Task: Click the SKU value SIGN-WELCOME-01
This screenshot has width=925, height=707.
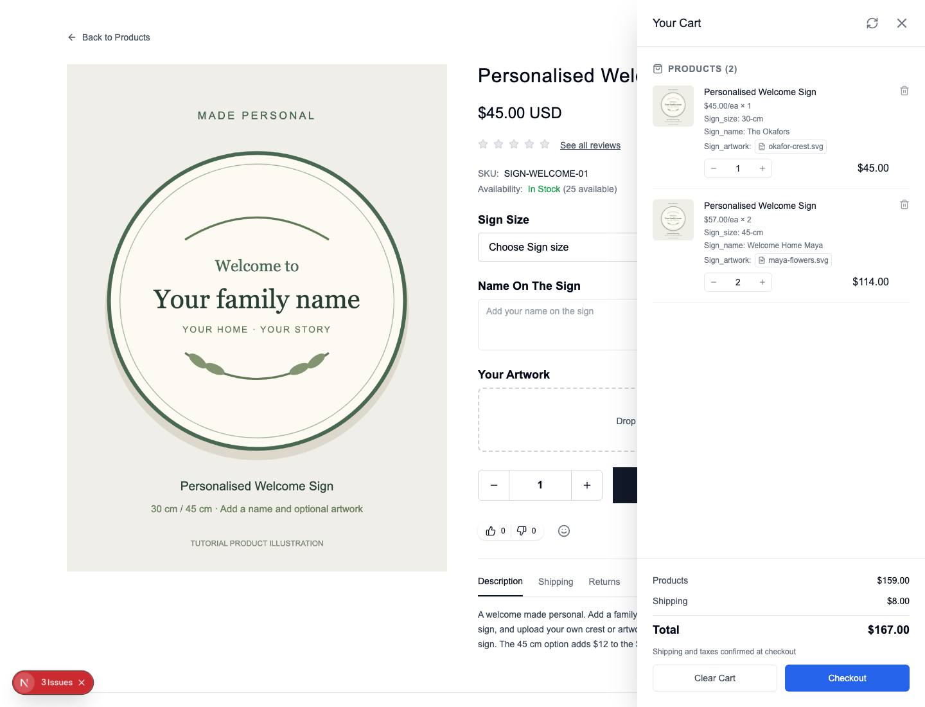Action: 546,174
